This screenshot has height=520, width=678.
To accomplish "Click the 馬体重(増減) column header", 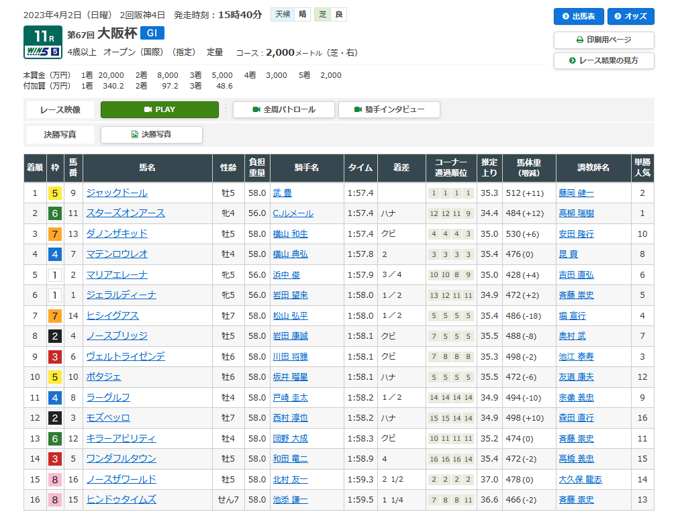I will click(x=529, y=168).
